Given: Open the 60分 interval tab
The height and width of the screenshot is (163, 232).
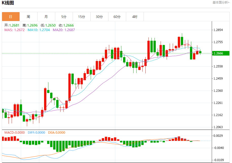Looking at the screenshot, I should 117,17.
